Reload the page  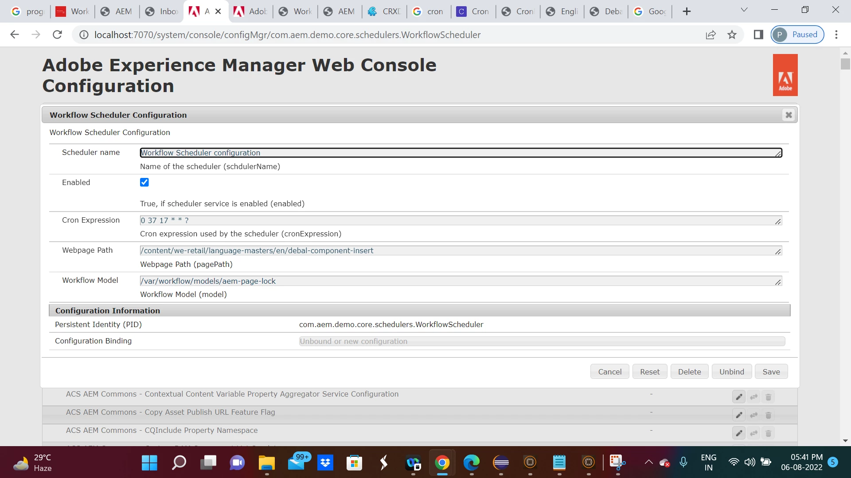click(57, 35)
